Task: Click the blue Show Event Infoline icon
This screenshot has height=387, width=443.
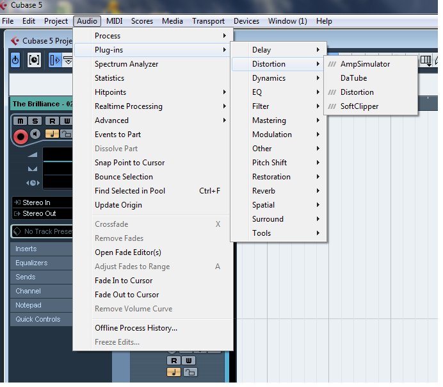Action: coord(54,60)
